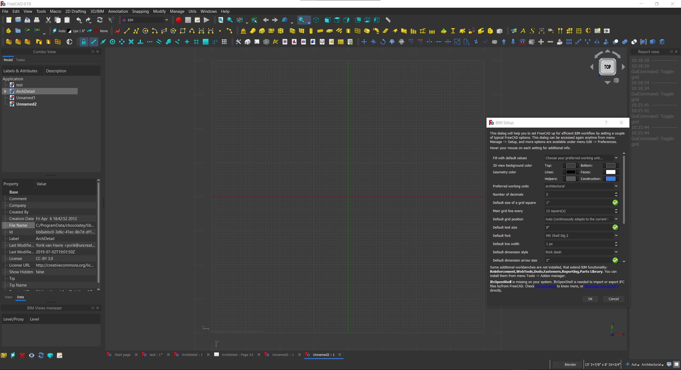Click the red macro record button
Image resolution: width=681 pixels, height=370 pixels.
pyautogui.click(x=178, y=20)
